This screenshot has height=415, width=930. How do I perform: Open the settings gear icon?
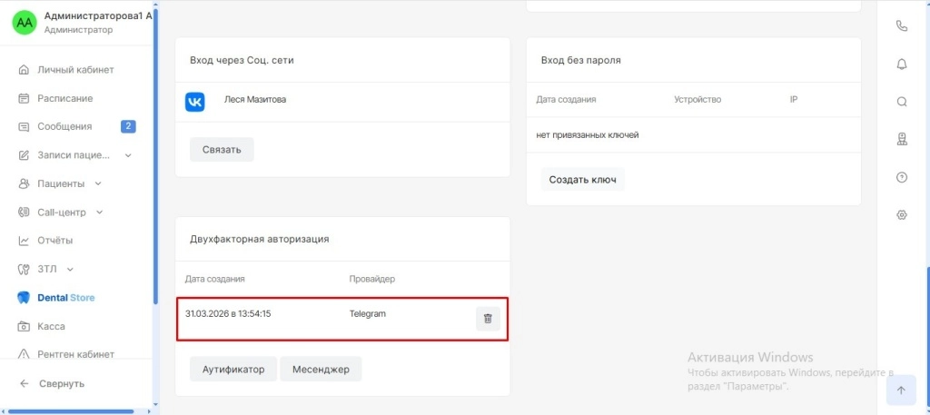tap(902, 215)
